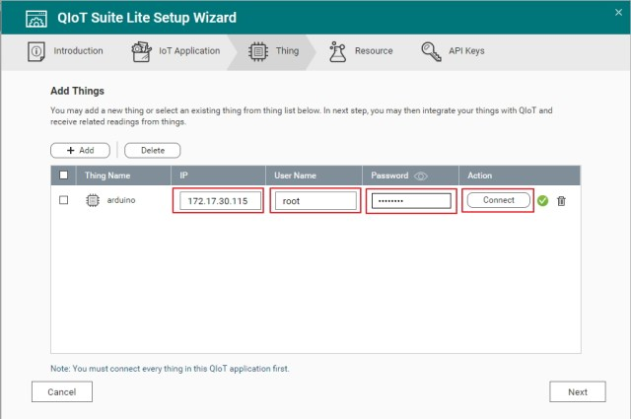Viewport: 631px width, 419px height.
Task: Click the chip icon beside arduino name
Action: point(92,201)
